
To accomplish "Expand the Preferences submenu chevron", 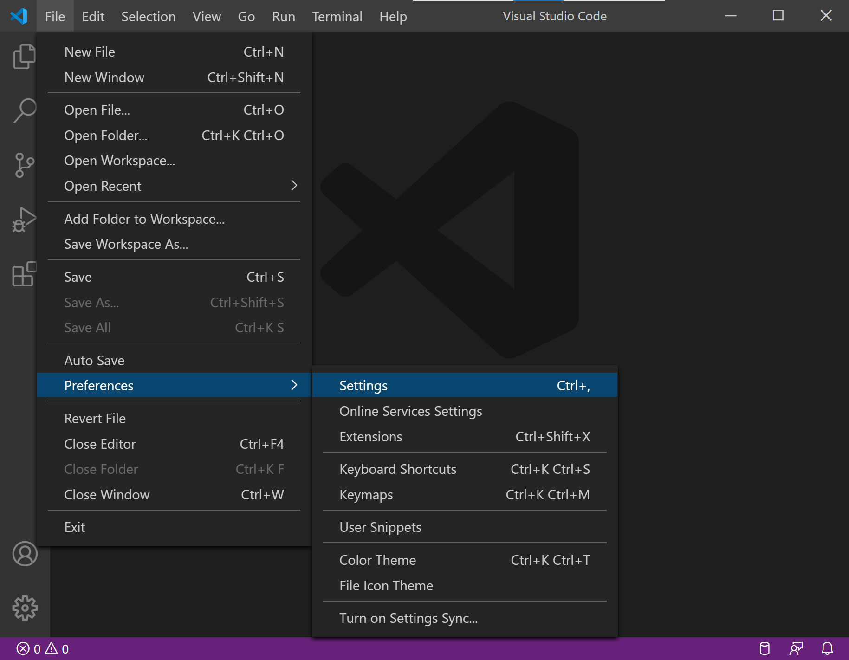I will pos(294,385).
